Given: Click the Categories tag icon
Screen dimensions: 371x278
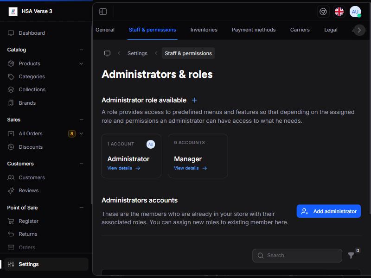Looking at the screenshot, I should 11,77.
